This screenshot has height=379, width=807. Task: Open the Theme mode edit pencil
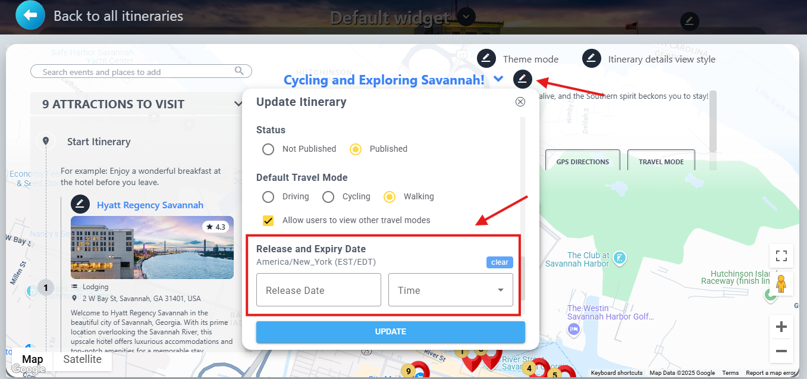[486, 58]
